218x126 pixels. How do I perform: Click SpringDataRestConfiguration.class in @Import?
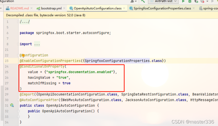tap(155, 94)
